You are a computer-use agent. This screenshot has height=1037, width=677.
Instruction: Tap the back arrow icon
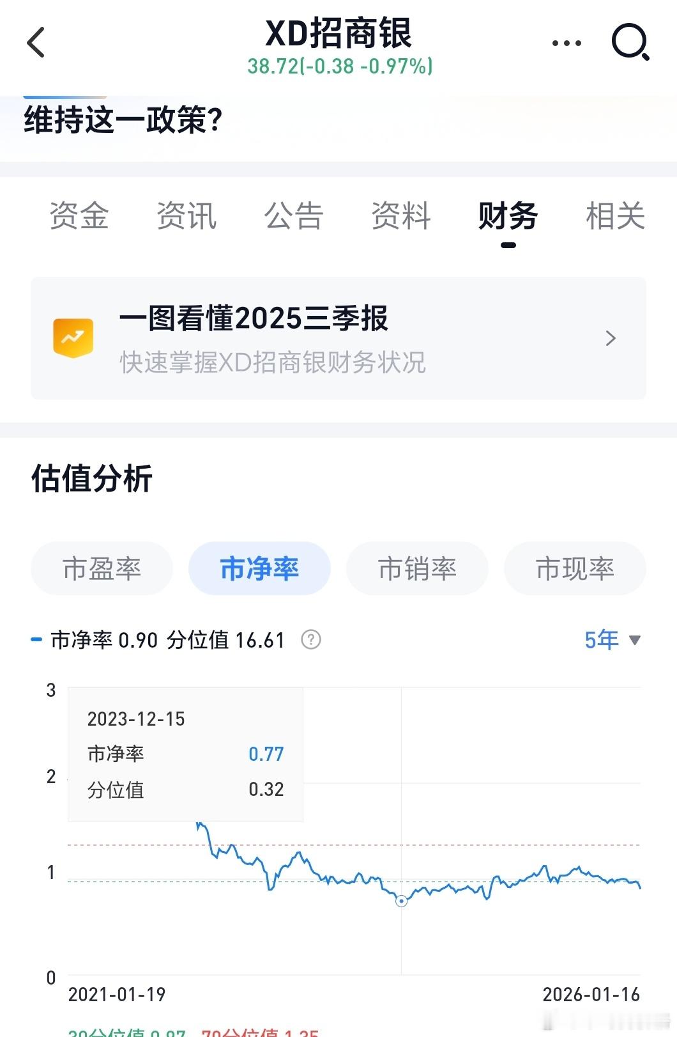point(36,42)
